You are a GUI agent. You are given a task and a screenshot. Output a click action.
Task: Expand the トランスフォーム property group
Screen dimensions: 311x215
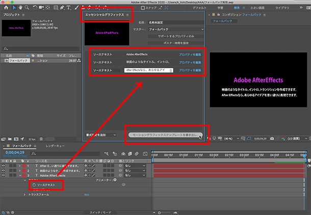tap(24, 195)
